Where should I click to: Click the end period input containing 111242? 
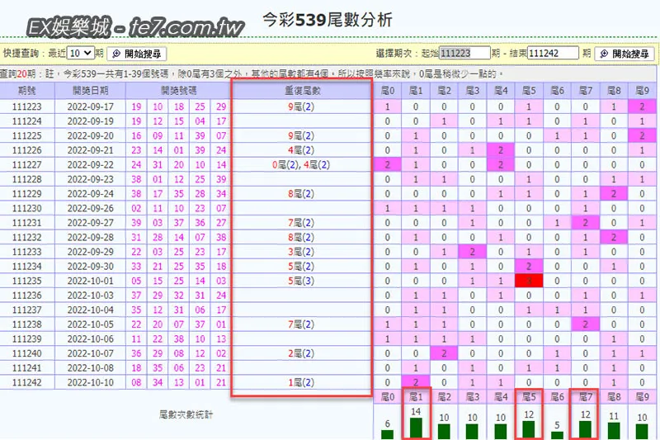(x=553, y=53)
